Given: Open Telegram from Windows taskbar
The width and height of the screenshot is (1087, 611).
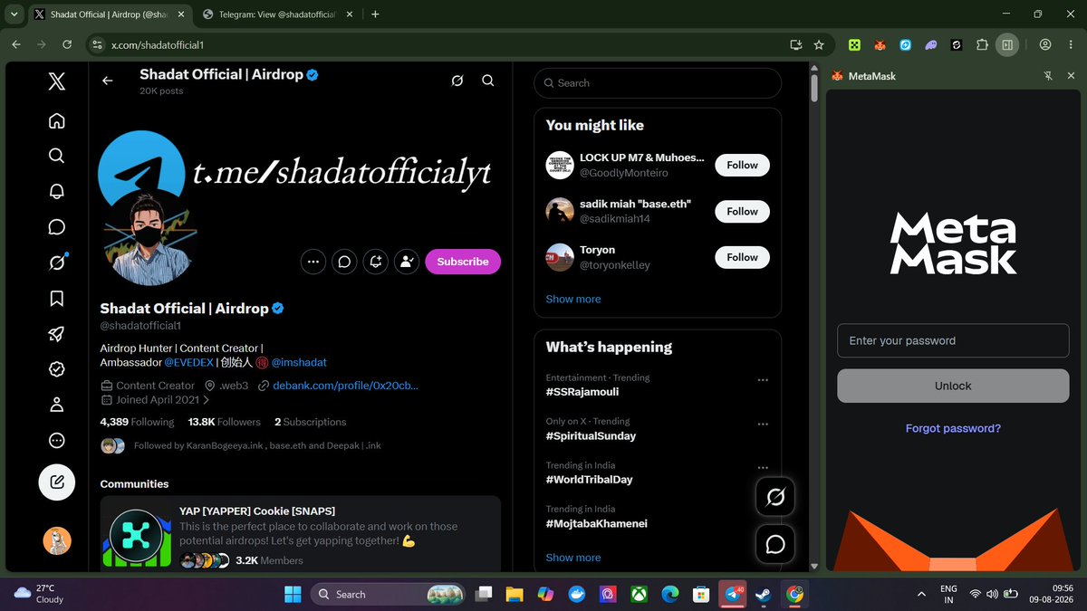Looking at the screenshot, I should [734, 595].
